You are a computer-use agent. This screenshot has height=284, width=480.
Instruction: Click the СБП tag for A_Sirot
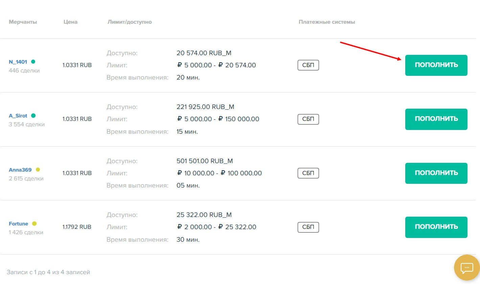coord(308,119)
